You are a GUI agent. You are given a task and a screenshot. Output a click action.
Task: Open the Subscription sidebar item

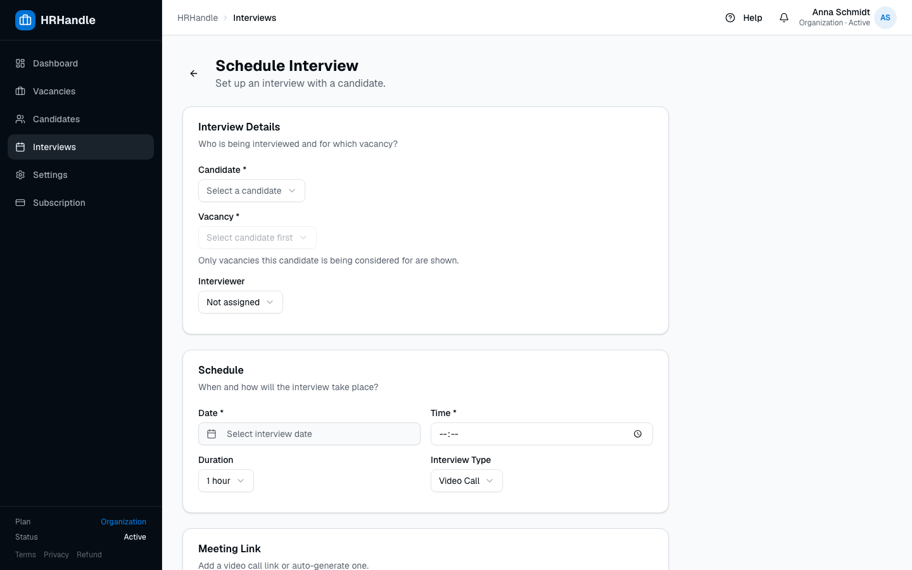pos(80,203)
